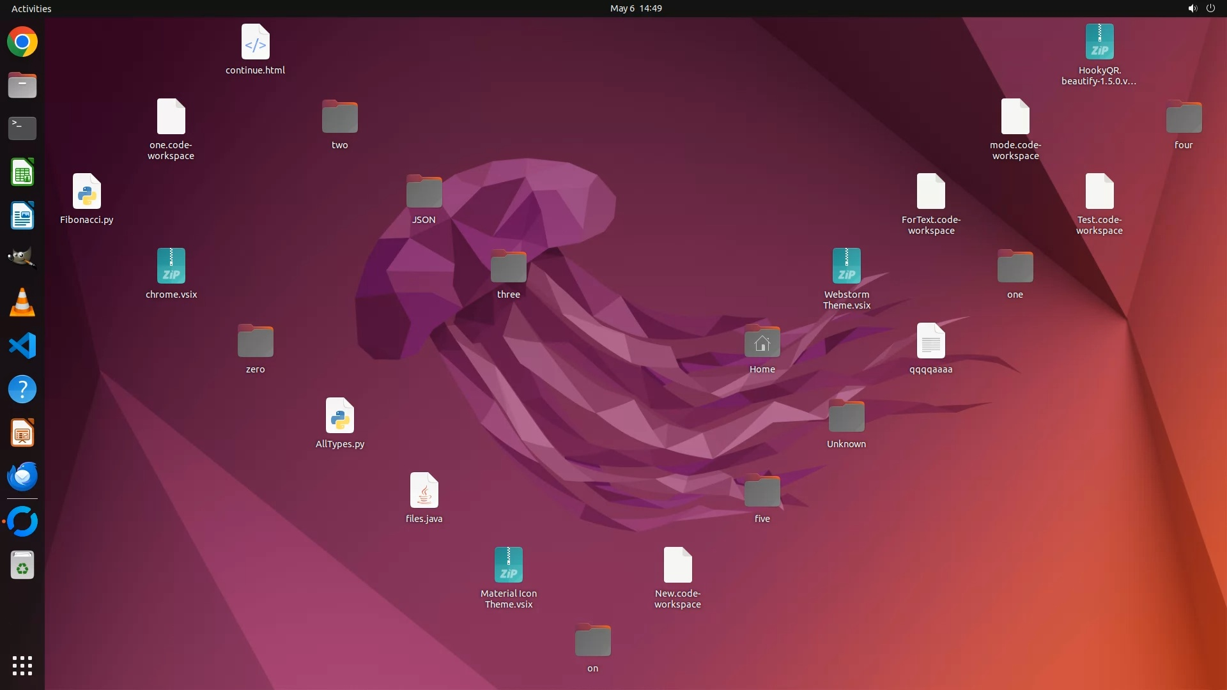Open the Terminal from dock
Screen dimensions: 1227x690
(x=22, y=128)
